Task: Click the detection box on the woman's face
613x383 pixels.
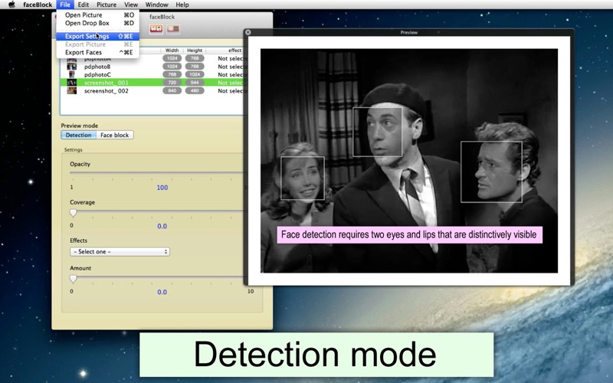Action: tap(303, 178)
